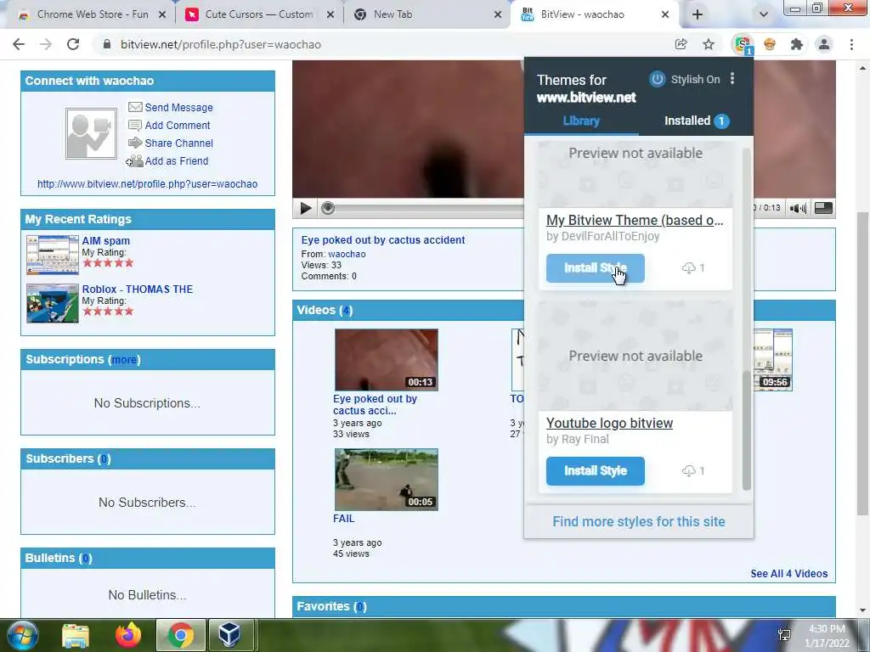The height and width of the screenshot is (652, 870).
Task: Open the profile URL link for waochao
Action: point(148,184)
